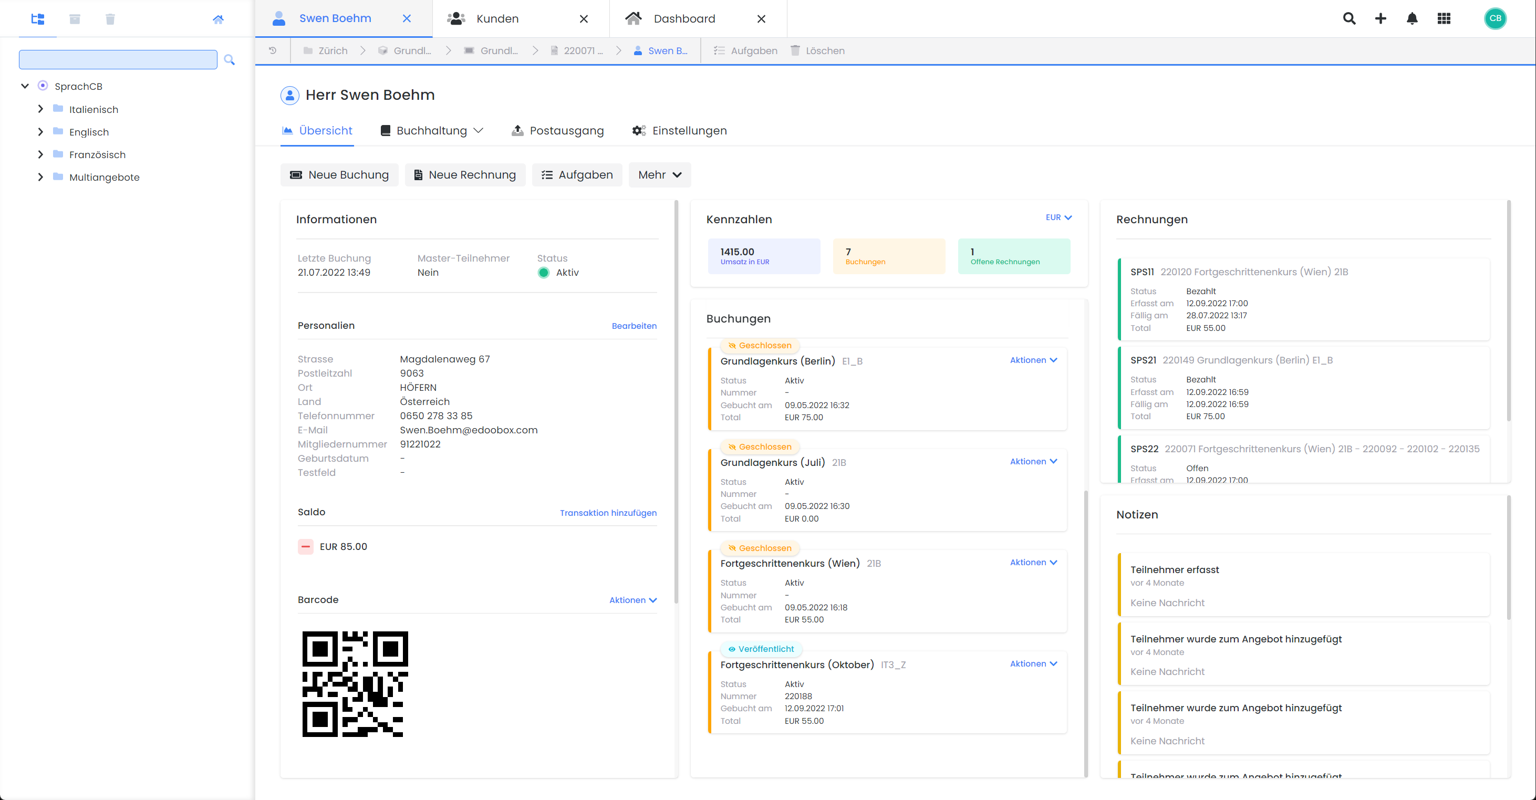The image size is (1536, 800).
Task: Click the history icon in breadcrumb bar
Action: tap(273, 50)
